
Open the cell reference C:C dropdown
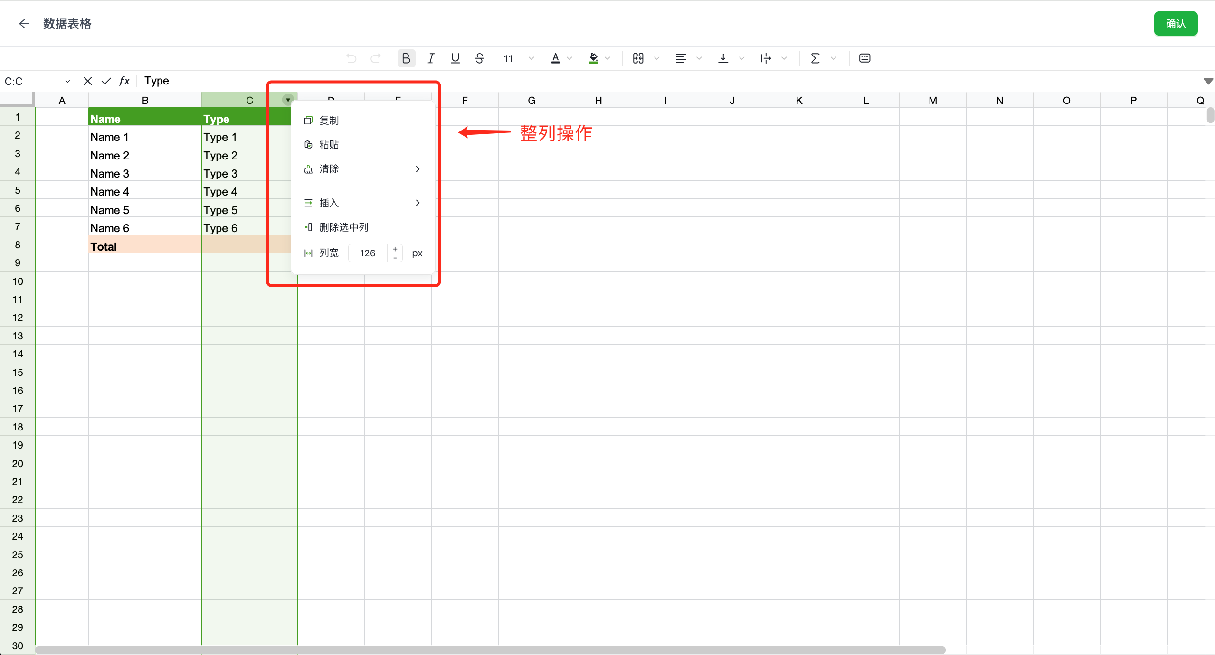coord(67,81)
